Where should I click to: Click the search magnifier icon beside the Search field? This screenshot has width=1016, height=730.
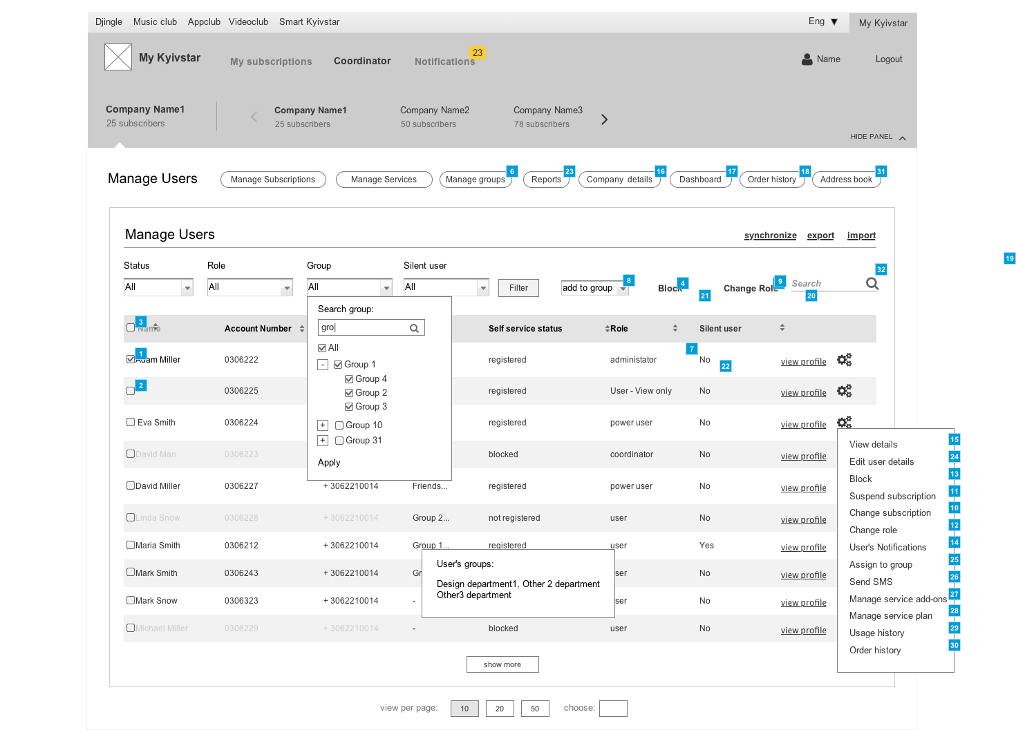[x=872, y=283]
